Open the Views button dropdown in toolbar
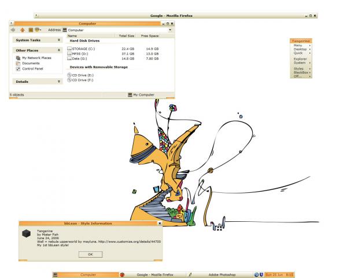This screenshot has height=278, width=347. (38, 30)
